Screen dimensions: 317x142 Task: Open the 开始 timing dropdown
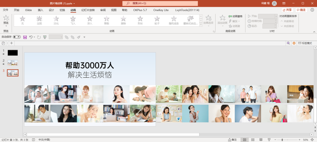(x=276, y=16)
